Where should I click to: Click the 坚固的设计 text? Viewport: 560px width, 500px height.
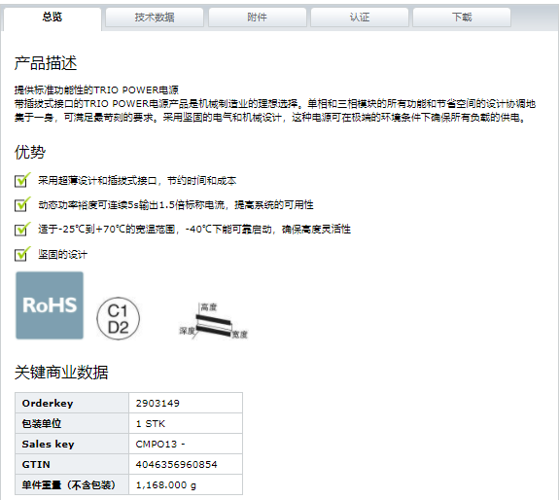click(x=62, y=255)
